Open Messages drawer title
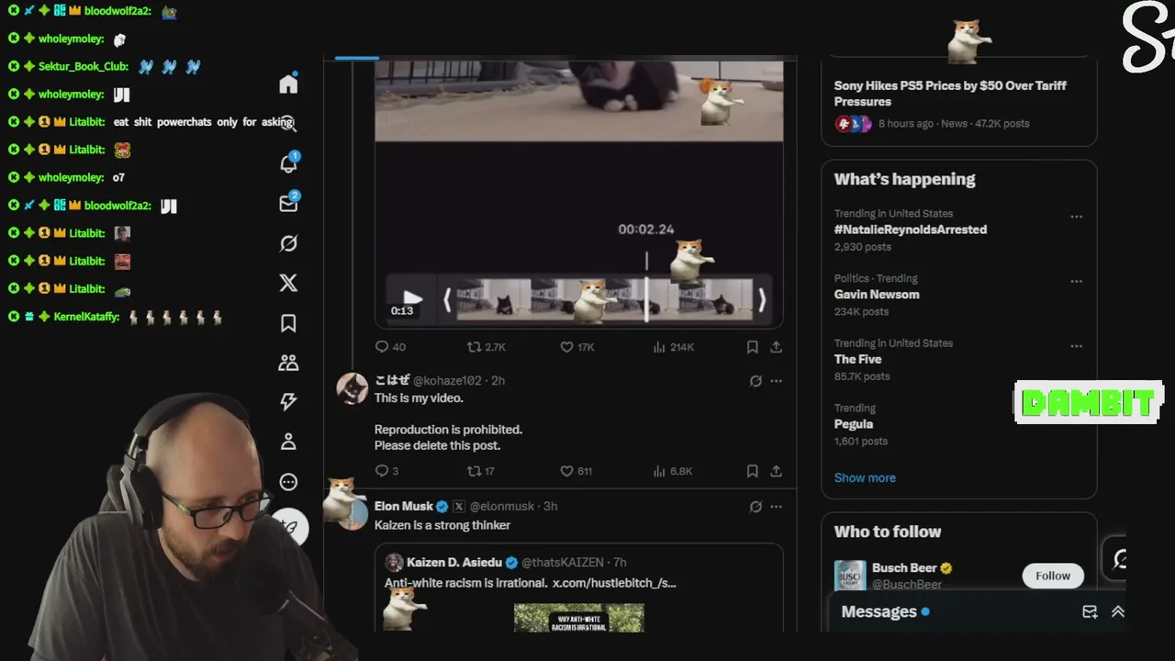Image resolution: width=1175 pixels, height=661 pixels. pyautogui.click(x=878, y=611)
